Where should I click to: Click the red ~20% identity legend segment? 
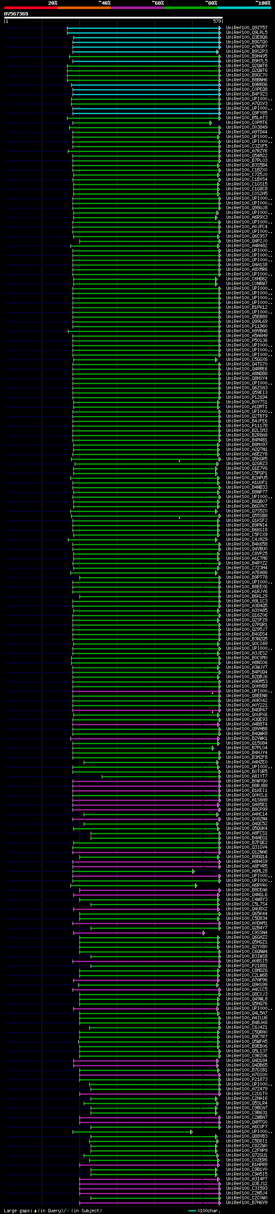(31, 8)
